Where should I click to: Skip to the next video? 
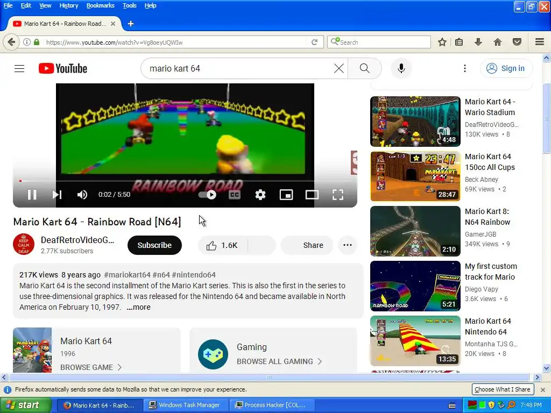point(57,195)
